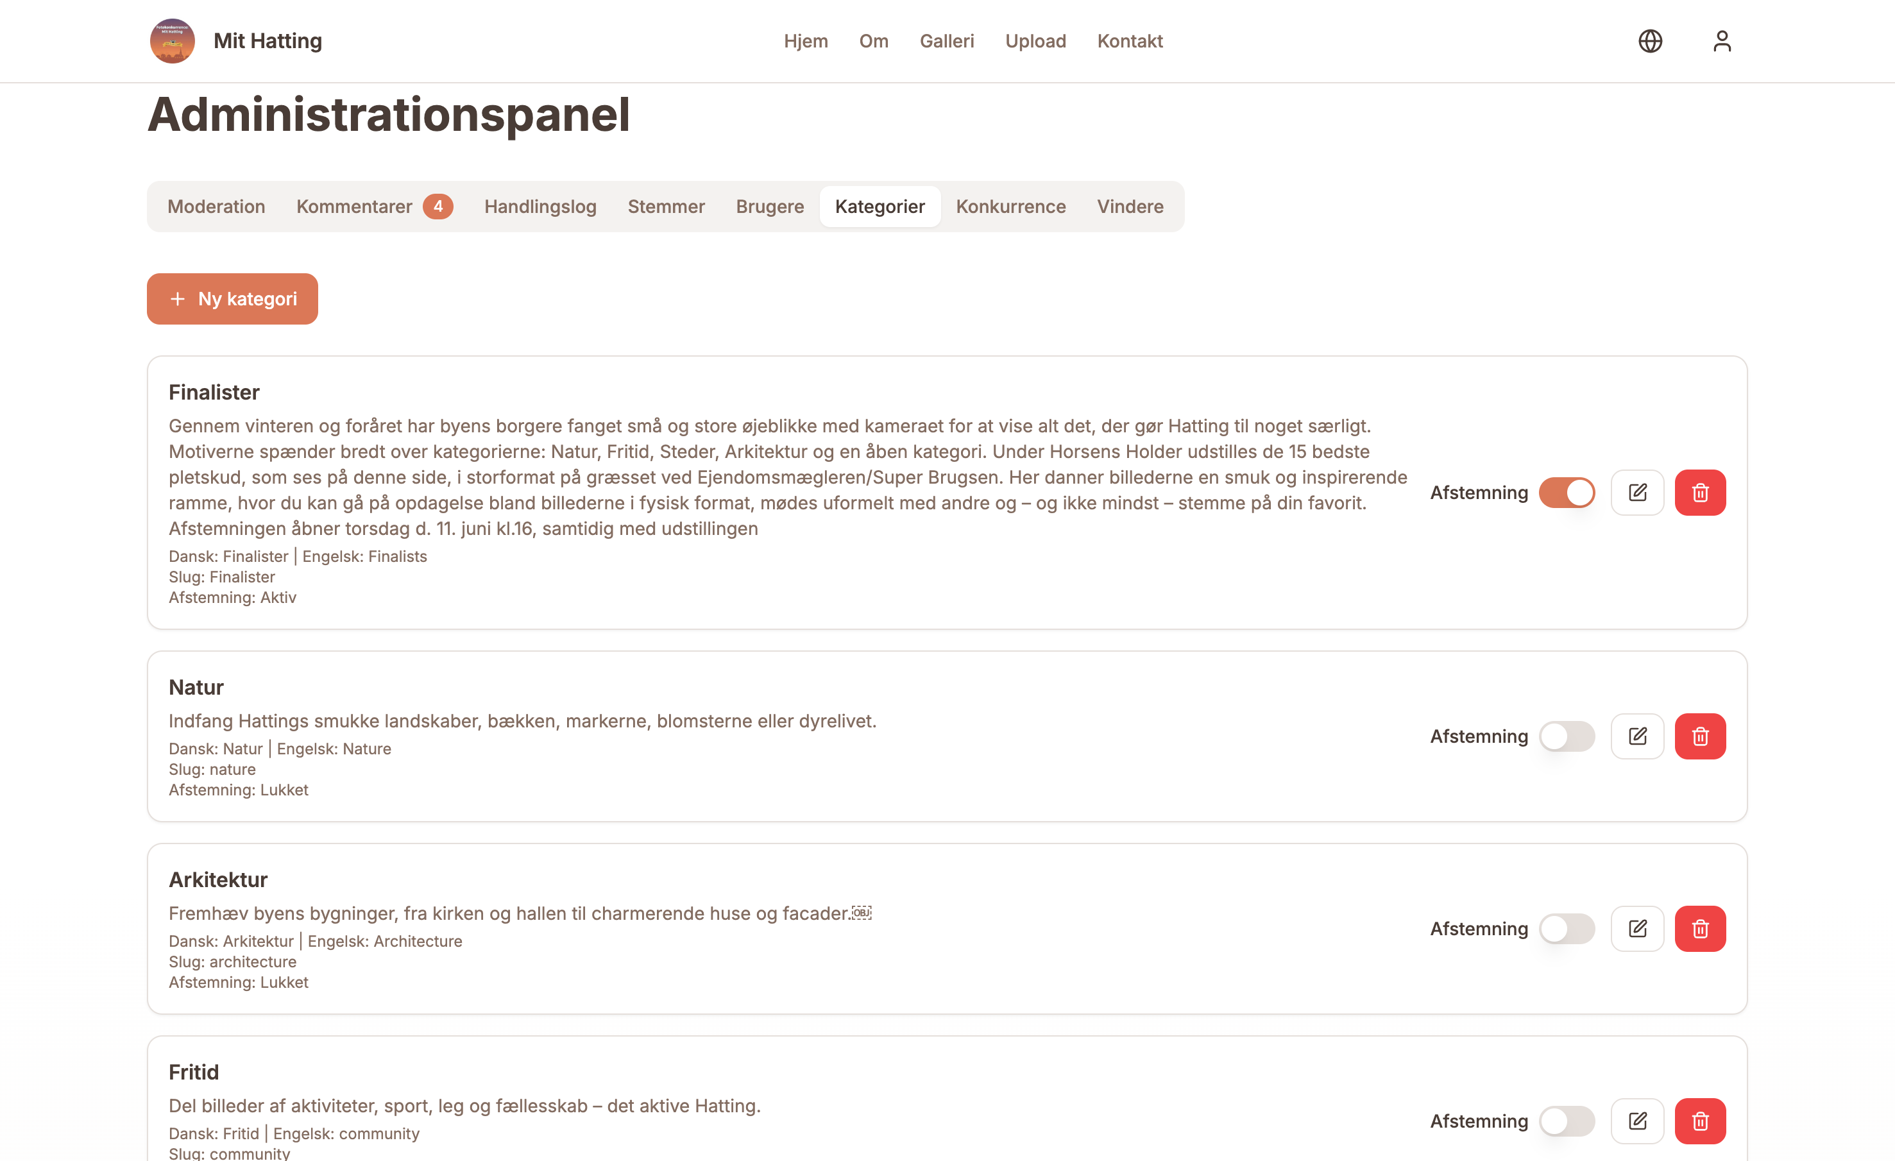
Task: Edit the Arkitektur category
Action: coord(1637,929)
